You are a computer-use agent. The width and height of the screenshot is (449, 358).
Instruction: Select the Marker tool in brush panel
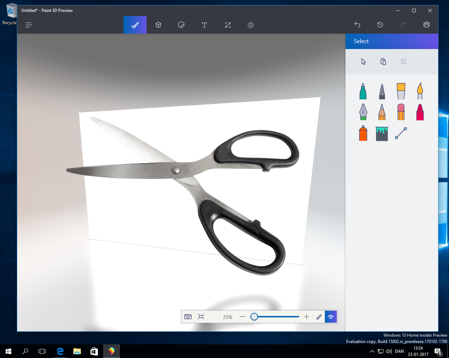click(363, 91)
